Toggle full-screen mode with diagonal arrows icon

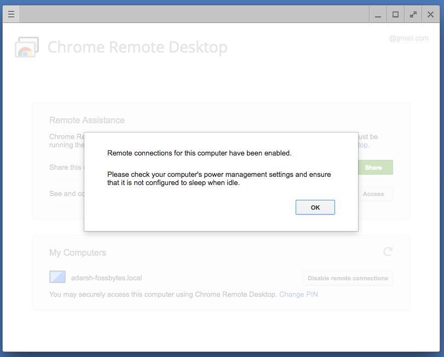(x=413, y=14)
